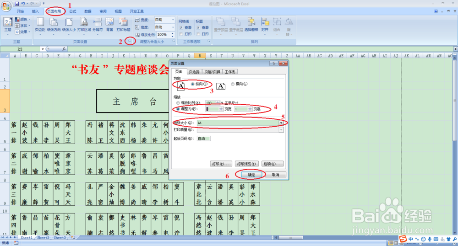Switch to 页边距 tab in dialog
The image size is (458, 246).
click(194, 72)
